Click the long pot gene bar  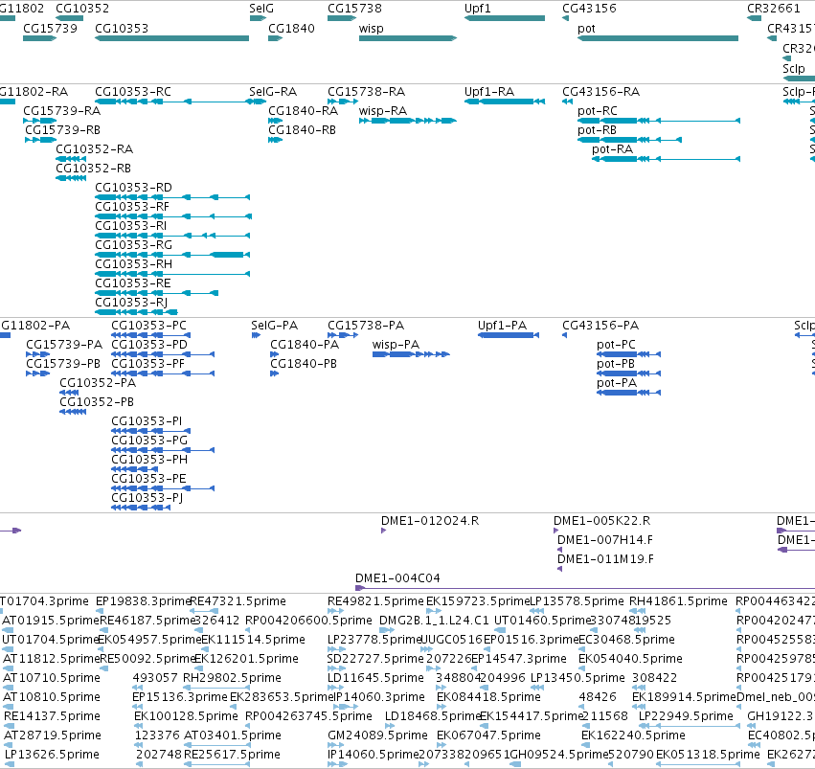click(658, 38)
